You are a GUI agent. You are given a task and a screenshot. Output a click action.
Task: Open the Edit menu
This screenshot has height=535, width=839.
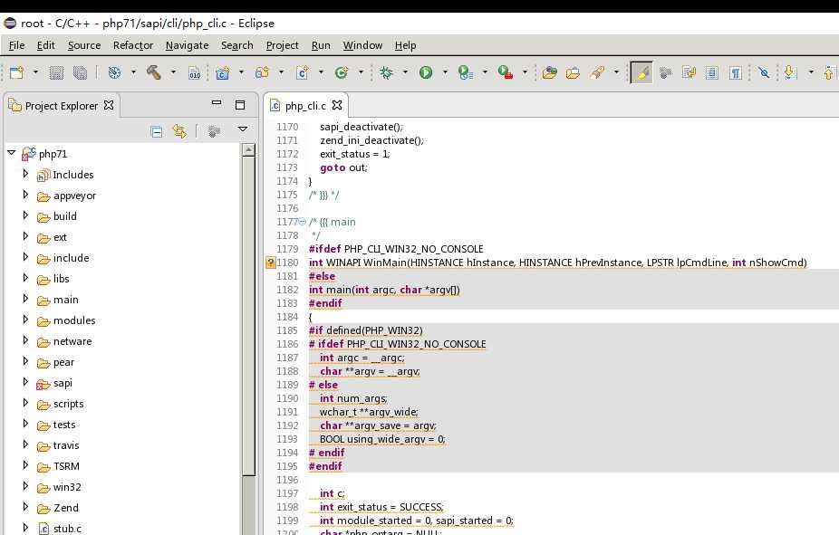coord(45,45)
